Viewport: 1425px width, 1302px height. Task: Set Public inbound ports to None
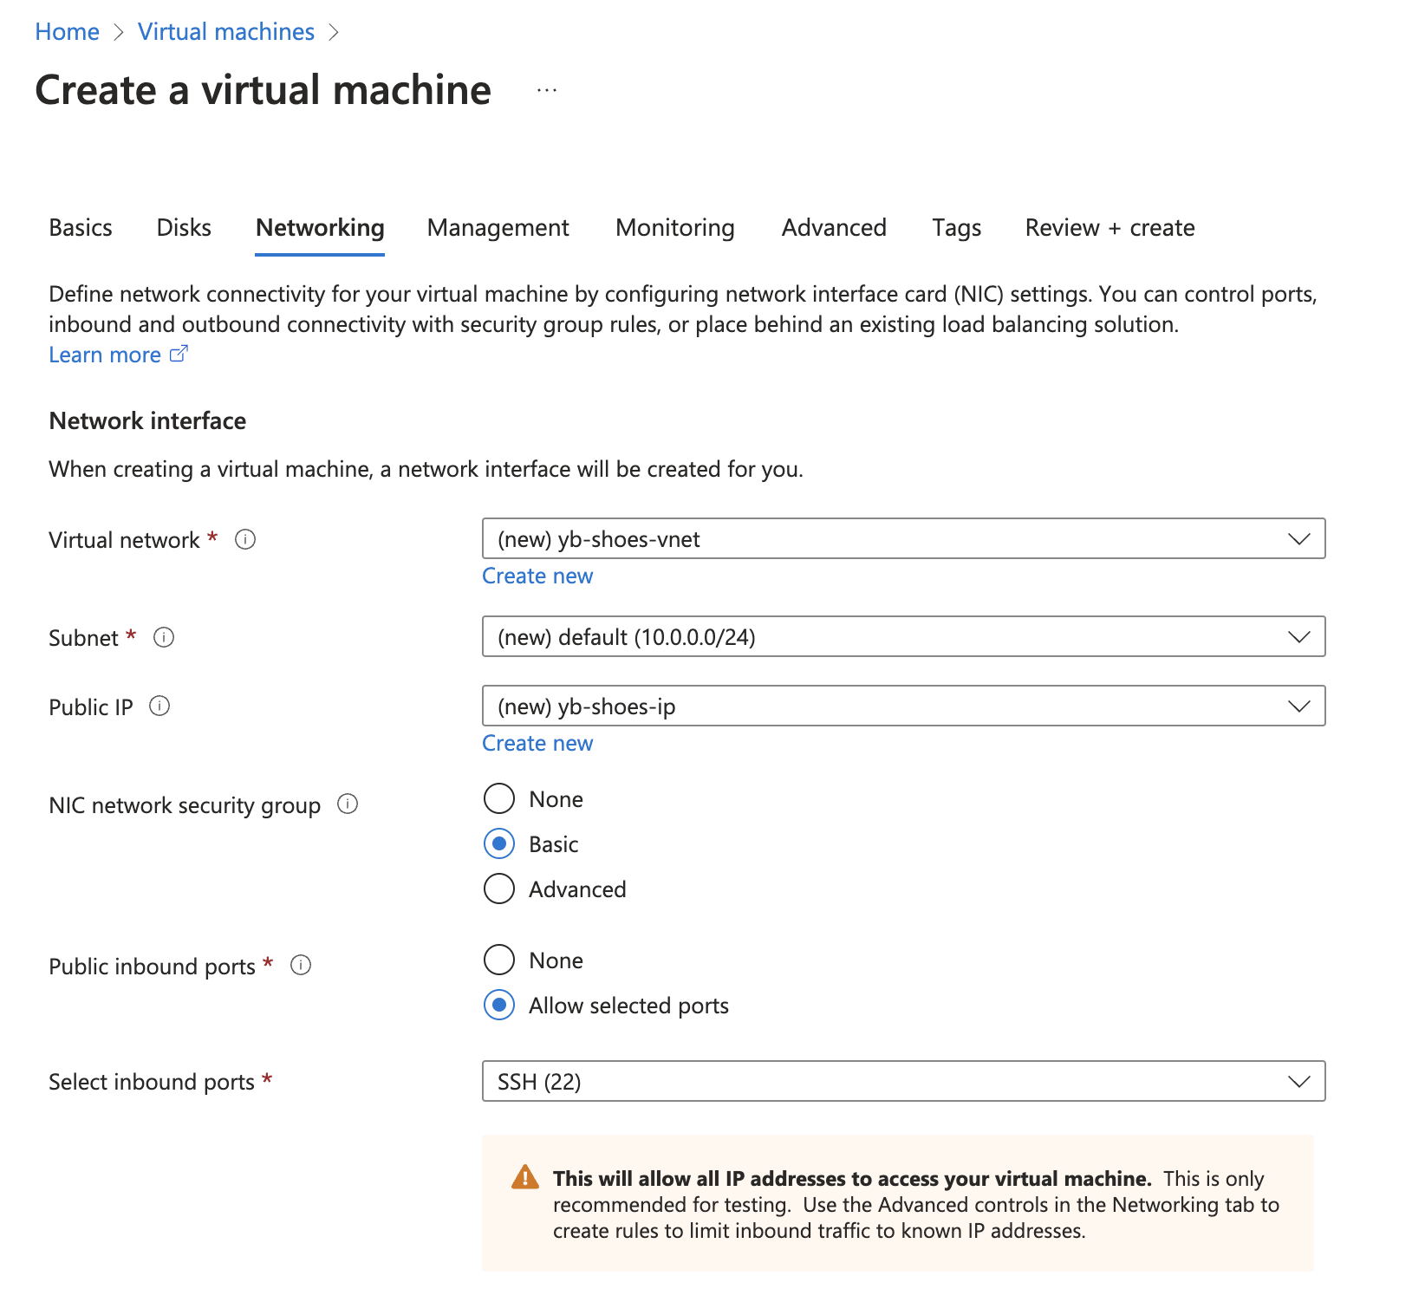(x=499, y=960)
